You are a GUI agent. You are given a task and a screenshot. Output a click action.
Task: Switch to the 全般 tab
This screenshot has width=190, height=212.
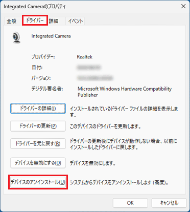[12, 21]
